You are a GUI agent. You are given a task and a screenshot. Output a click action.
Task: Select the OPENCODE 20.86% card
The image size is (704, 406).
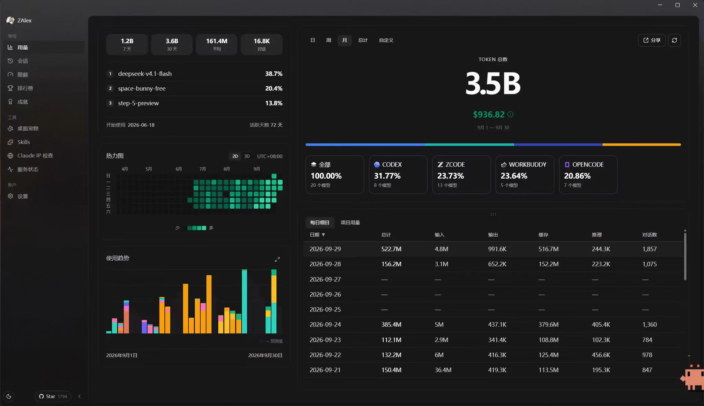tap(588, 175)
